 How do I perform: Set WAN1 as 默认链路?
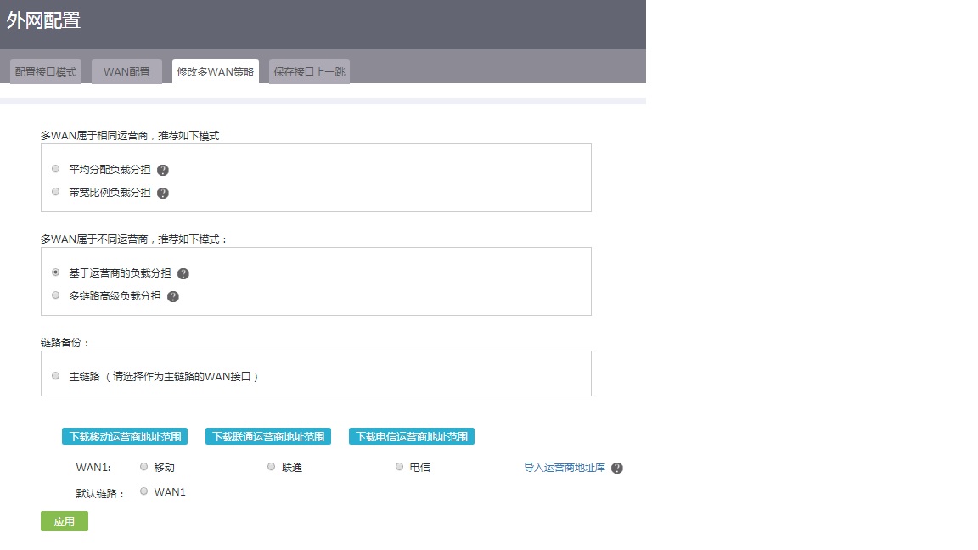pyautogui.click(x=144, y=491)
